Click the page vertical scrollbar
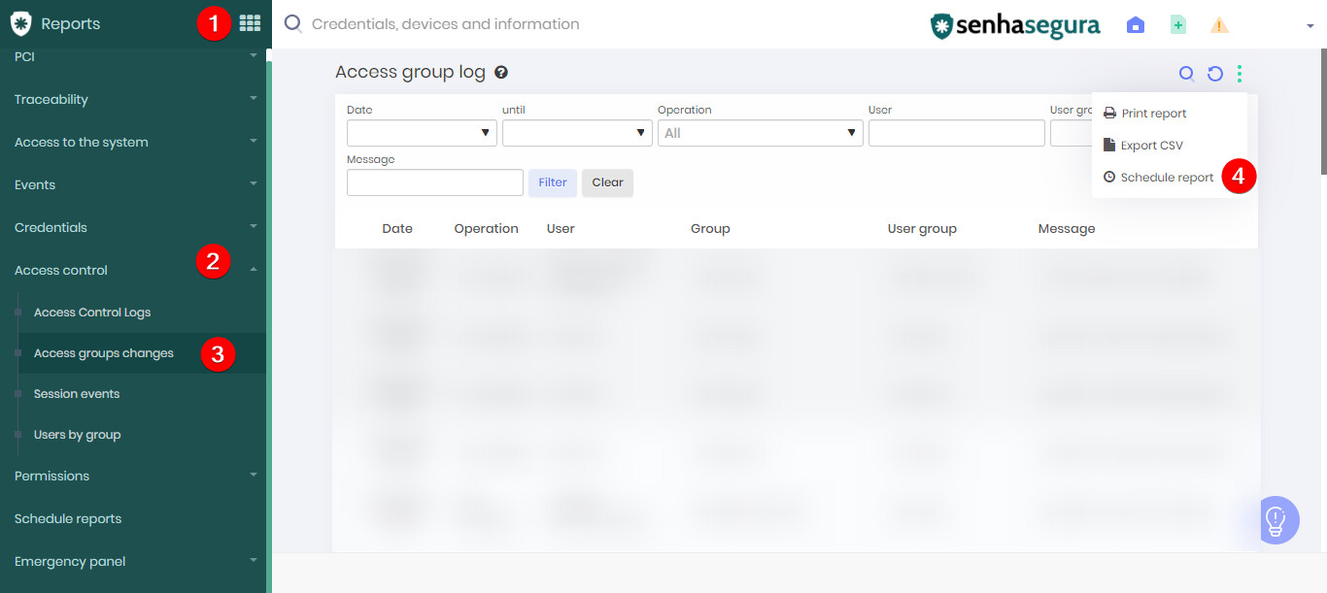This screenshot has height=593, width=1327. click(x=1323, y=112)
